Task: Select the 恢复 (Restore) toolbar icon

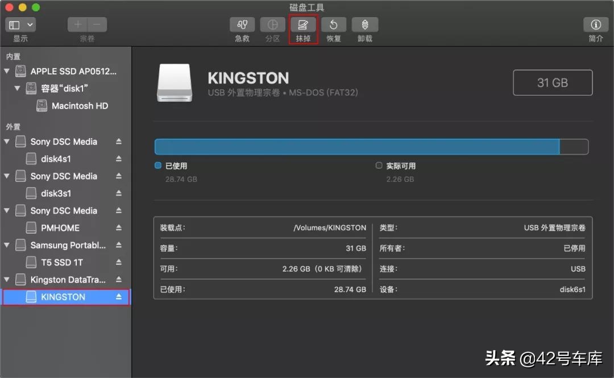Action: [x=334, y=25]
